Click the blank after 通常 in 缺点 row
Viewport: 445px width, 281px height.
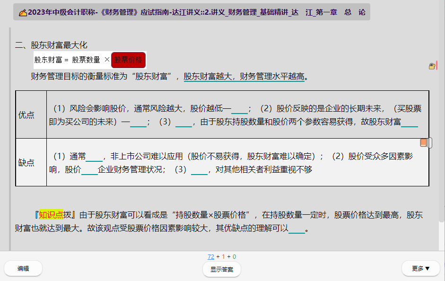point(94,157)
